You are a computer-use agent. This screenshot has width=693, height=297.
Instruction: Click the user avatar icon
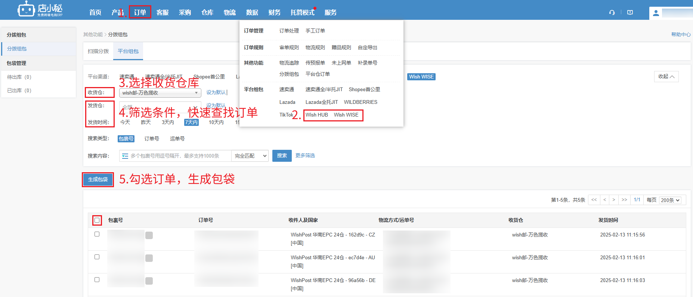tap(656, 13)
